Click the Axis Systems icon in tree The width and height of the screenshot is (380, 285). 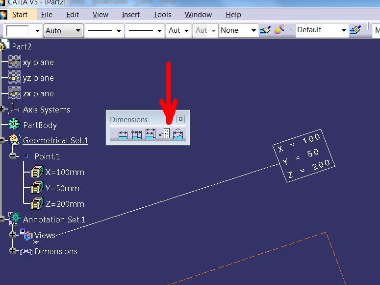14,109
